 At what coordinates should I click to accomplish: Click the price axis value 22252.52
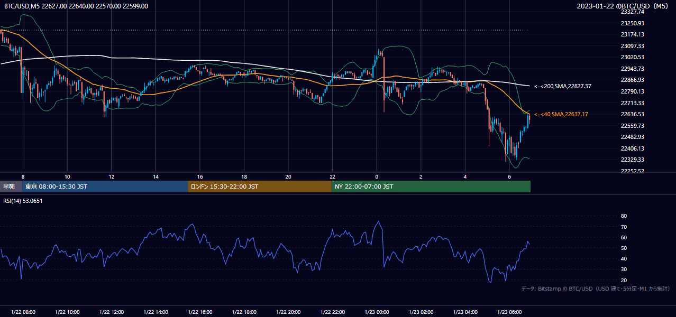(x=632, y=171)
